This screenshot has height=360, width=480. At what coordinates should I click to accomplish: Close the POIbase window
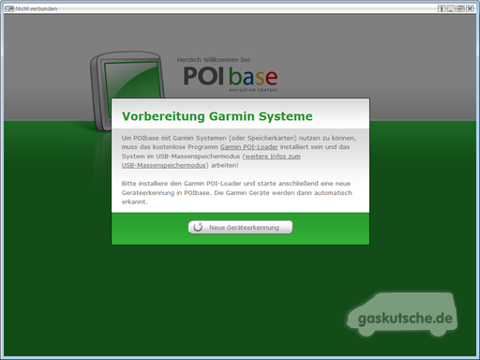tap(470, 8)
